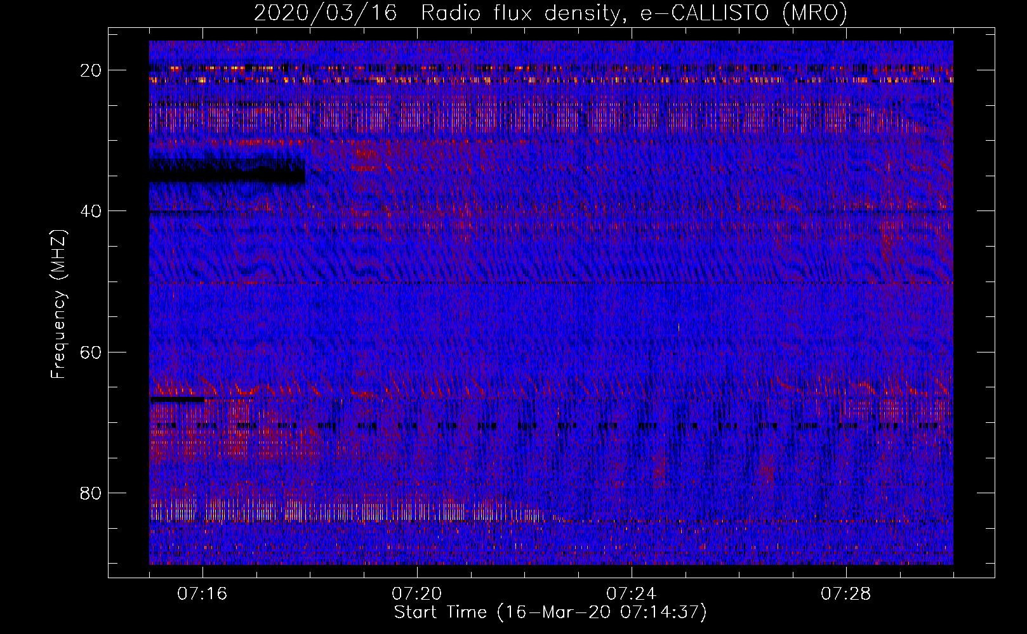The image size is (1027, 634).
Task: Click the 80 frequency axis label
Action: (x=91, y=493)
